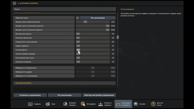Adjust Общее усилие обратной связи slider

[85, 22]
